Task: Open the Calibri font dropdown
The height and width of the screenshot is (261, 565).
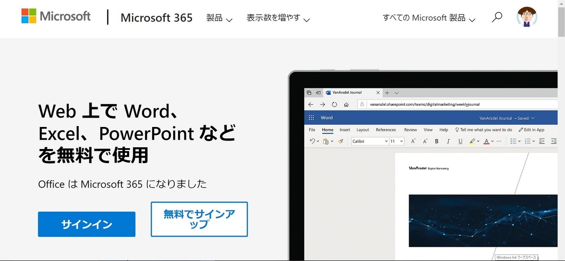Action: (369, 141)
